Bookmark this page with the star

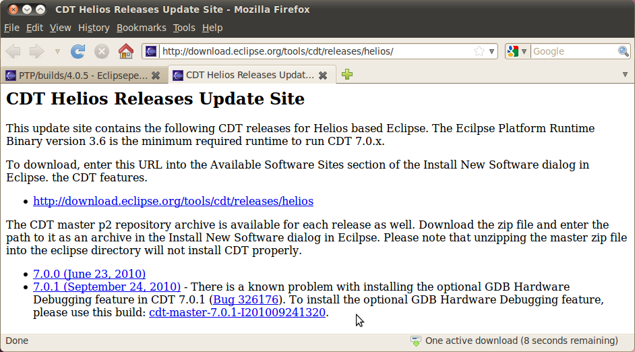tap(479, 51)
